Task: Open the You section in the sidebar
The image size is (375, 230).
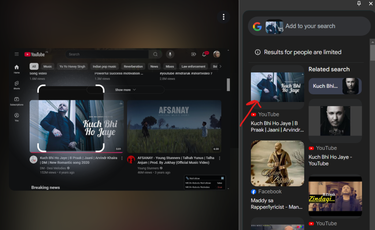Action: point(16,117)
